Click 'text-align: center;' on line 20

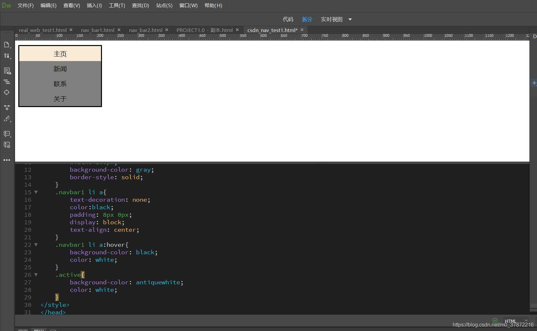tap(104, 230)
